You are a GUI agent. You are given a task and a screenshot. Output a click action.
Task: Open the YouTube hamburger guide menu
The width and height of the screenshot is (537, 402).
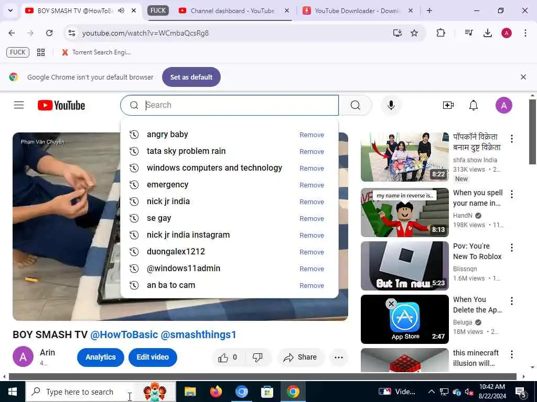click(x=19, y=105)
